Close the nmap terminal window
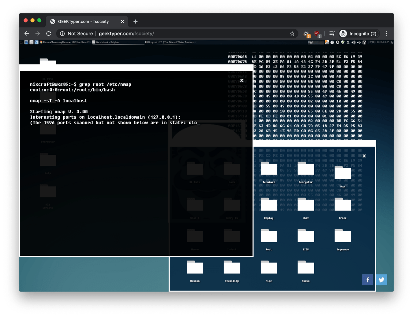 242,80
